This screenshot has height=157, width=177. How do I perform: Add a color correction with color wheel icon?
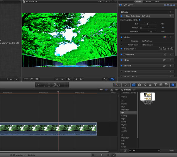pos(165,37)
